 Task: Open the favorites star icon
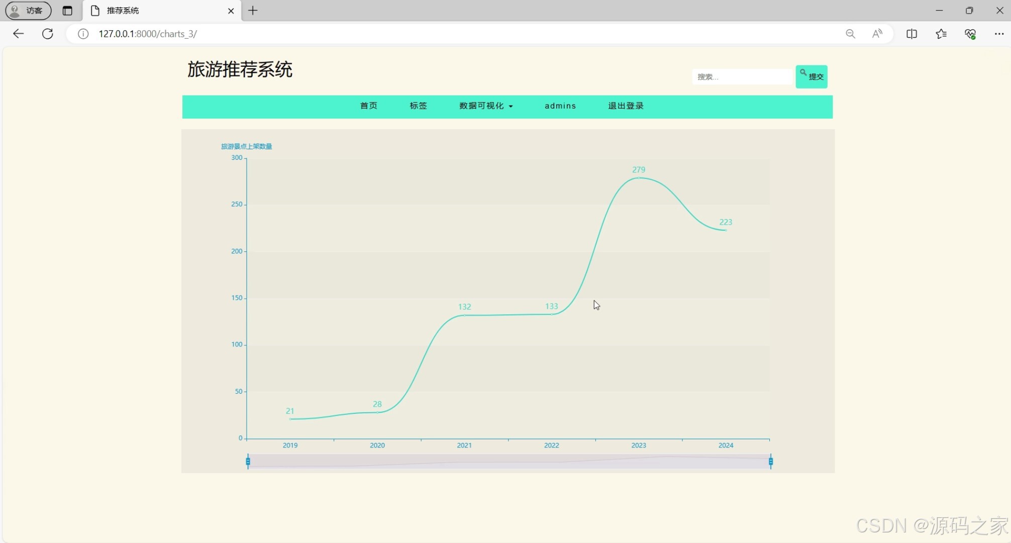[x=941, y=34]
